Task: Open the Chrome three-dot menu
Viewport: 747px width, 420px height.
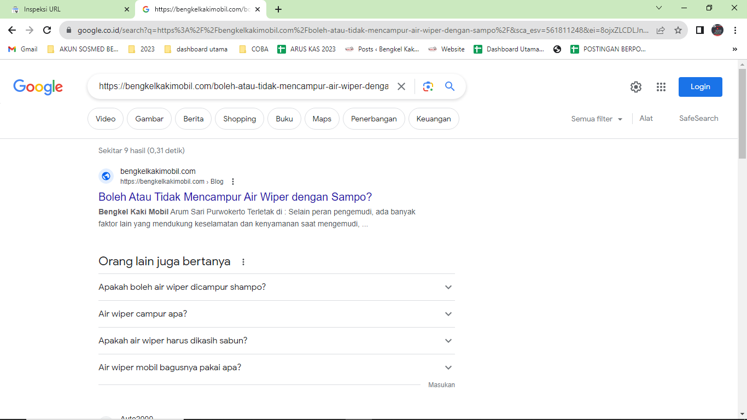Action: pyautogui.click(x=735, y=30)
